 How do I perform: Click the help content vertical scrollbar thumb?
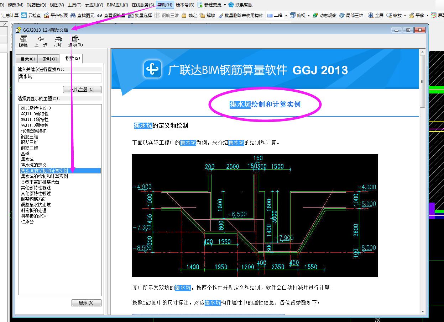tap(422, 81)
